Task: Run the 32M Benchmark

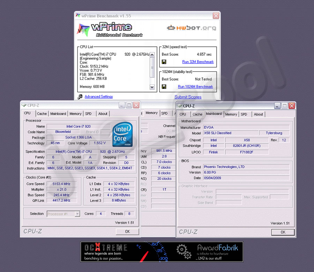Action: 198,62
